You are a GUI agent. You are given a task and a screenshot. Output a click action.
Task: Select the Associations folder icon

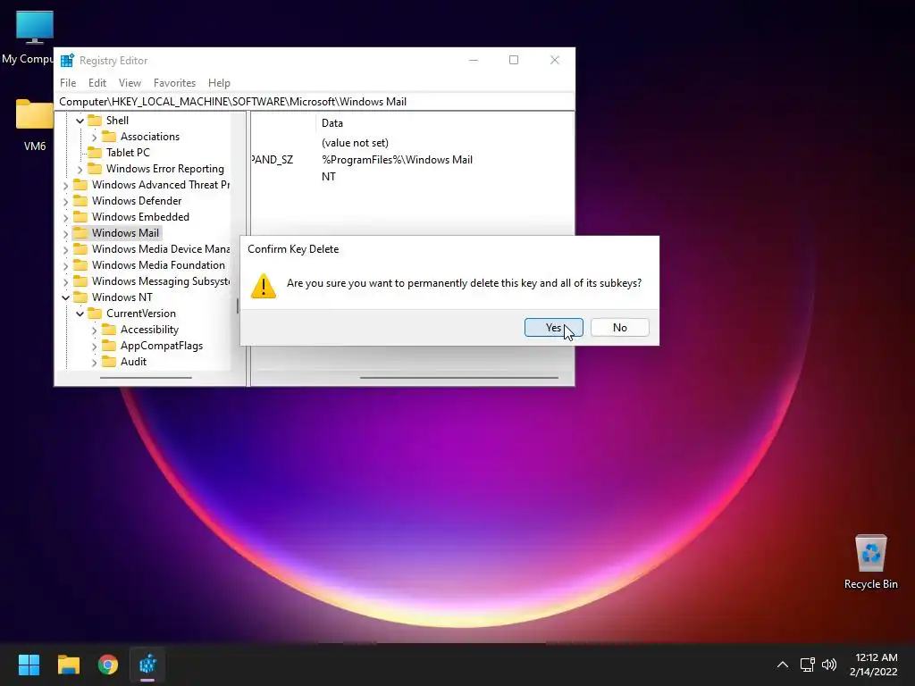click(108, 137)
